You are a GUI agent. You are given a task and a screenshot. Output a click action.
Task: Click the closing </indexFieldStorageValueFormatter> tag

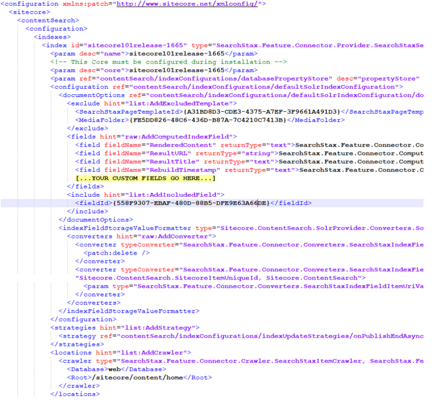pyautogui.click(x=129, y=311)
